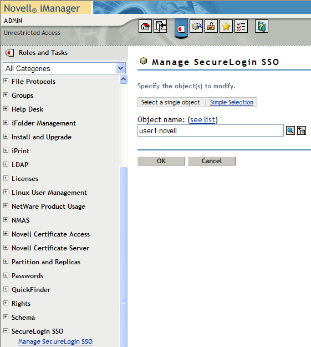This screenshot has width=311, height=347.
Task: Expand the LDAP category
Action: point(6,164)
